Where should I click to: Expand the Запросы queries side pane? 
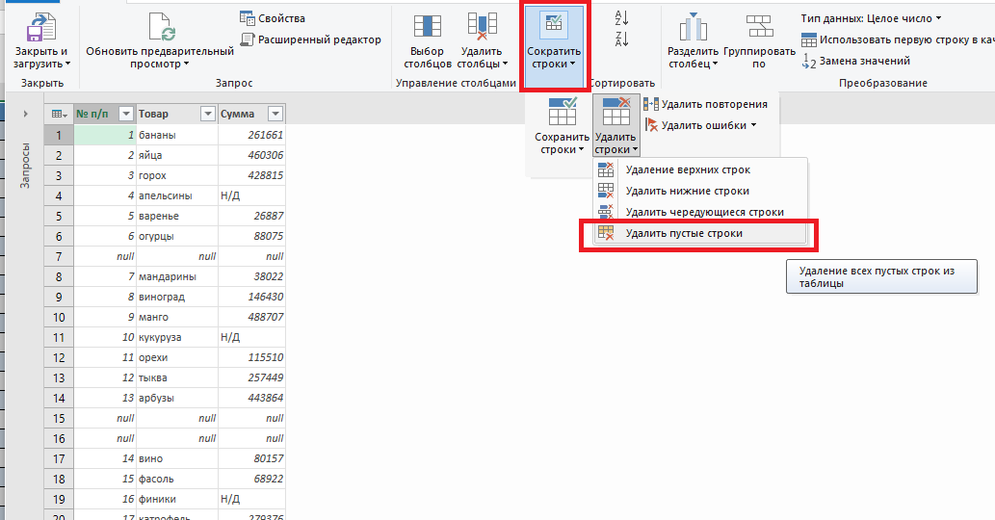point(25,115)
